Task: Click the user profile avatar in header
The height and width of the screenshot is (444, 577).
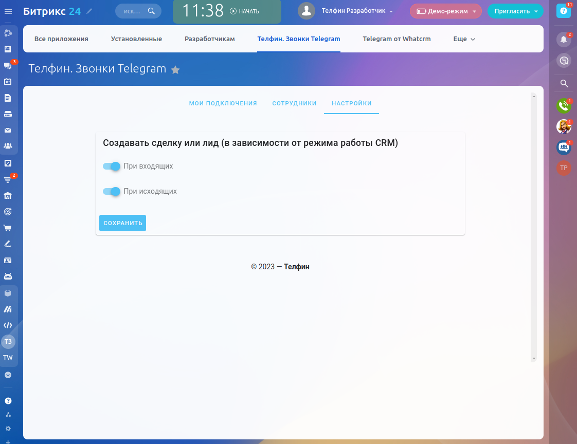Action: click(306, 11)
